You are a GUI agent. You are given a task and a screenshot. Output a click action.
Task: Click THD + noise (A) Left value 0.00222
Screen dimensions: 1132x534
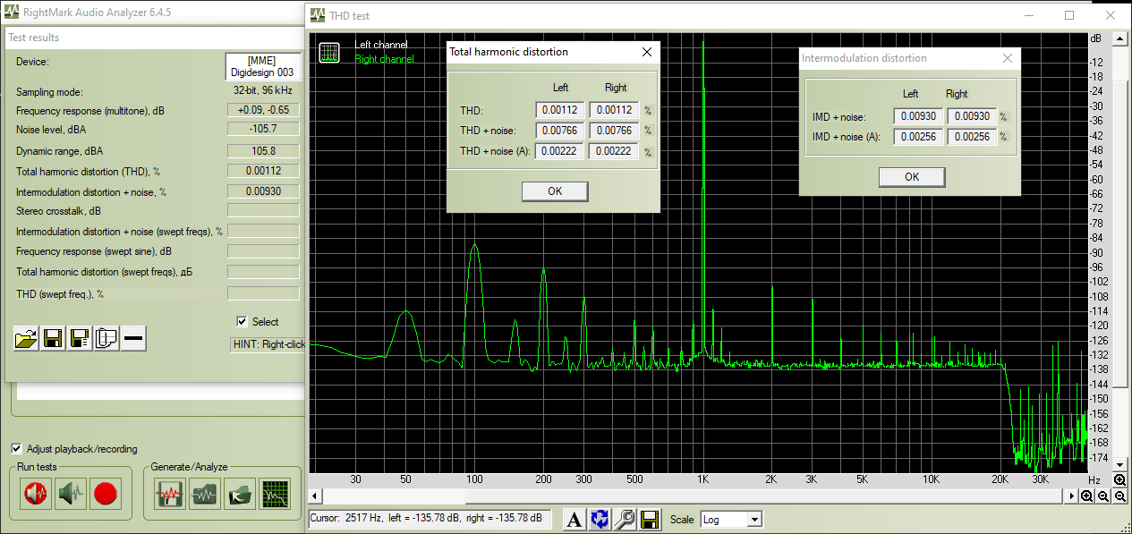(560, 151)
